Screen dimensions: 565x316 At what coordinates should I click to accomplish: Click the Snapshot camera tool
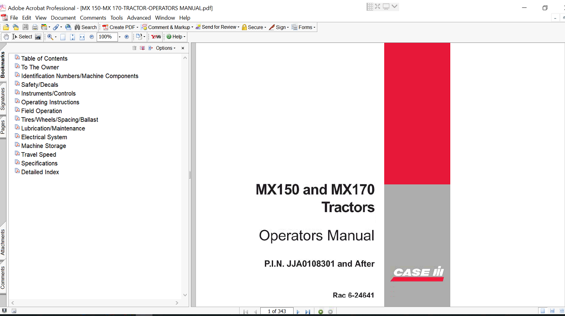[x=38, y=37]
